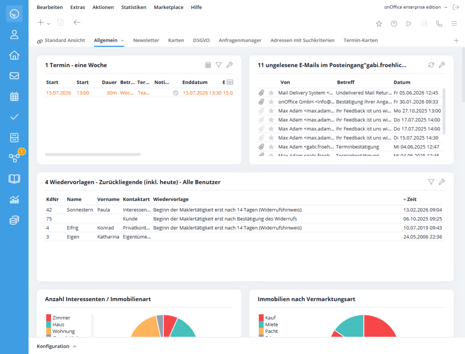
Task: Click the column chooser table icon in Termin widget
Action: click(230, 82)
